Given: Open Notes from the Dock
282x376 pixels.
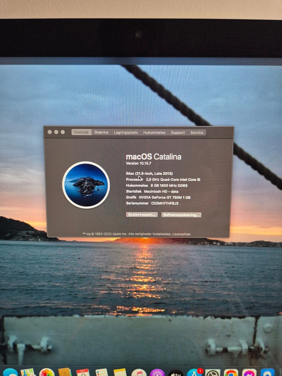Looking at the screenshot, I should [x=120, y=372].
